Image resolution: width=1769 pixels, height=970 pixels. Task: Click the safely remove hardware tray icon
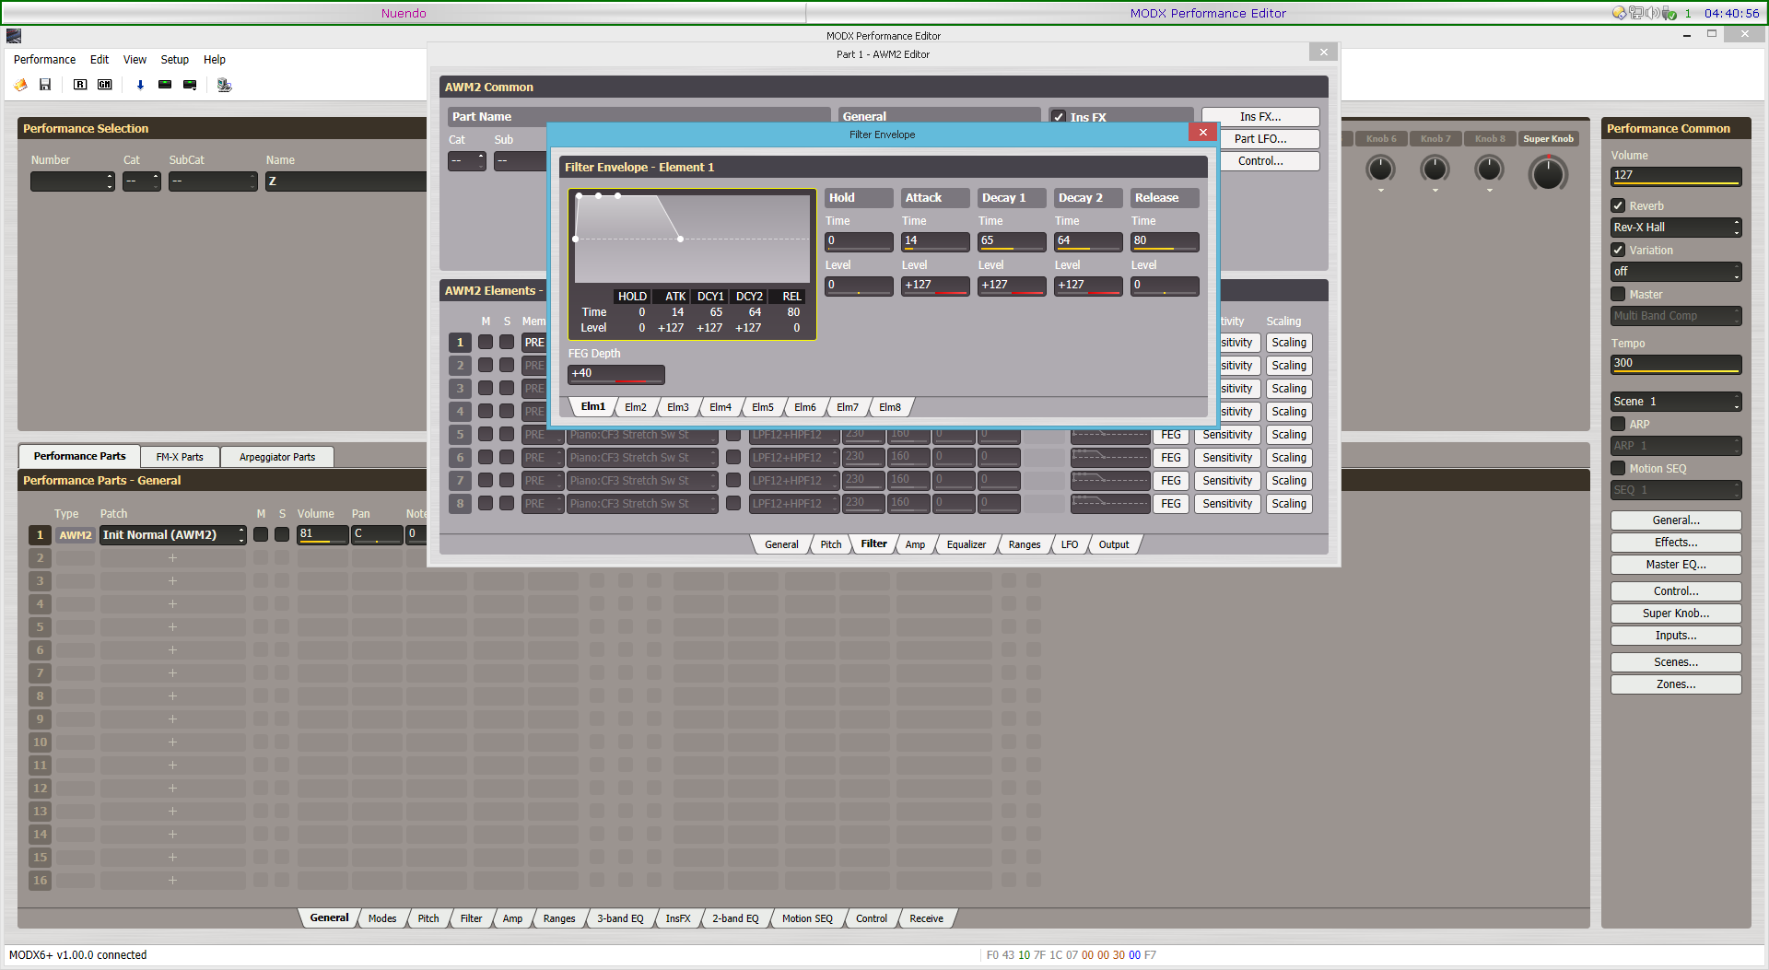tap(1619, 13)
